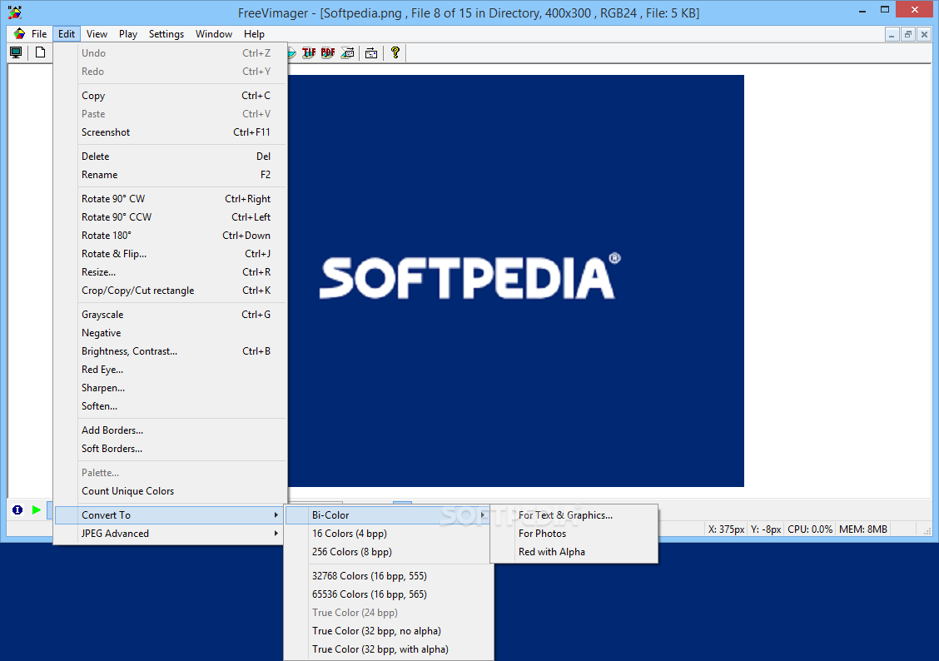Select Sharpen... from the menu
Screen dimensions: 939x661
171,388
